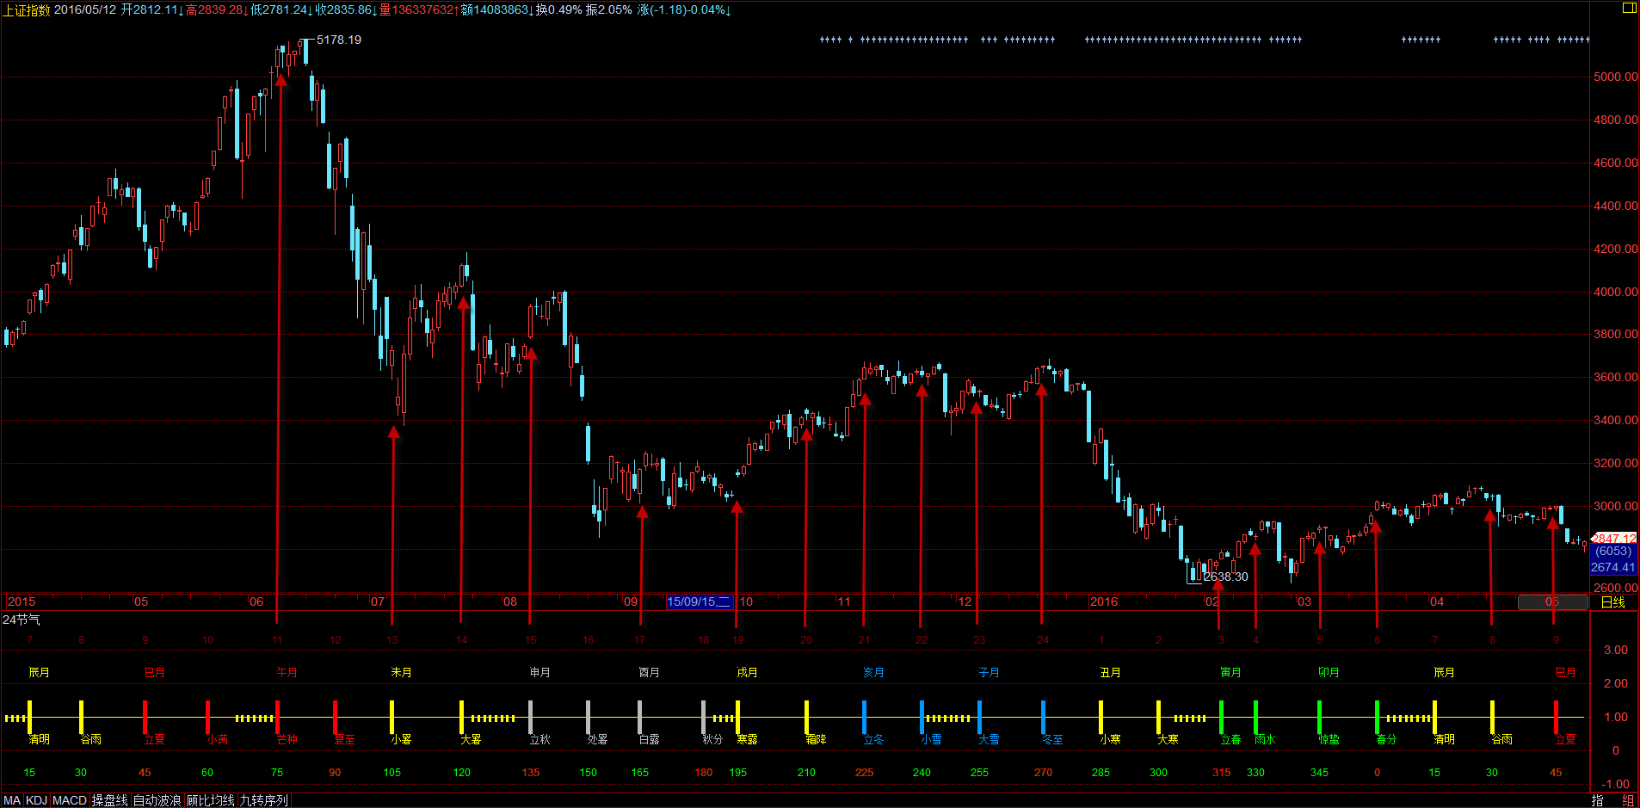Viewport: 1640px width, 808px height.
Task: Click the 24节气 sub-chart indicator label
Action: (22, 620)
